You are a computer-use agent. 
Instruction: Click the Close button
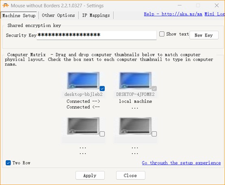click(131, 175)
